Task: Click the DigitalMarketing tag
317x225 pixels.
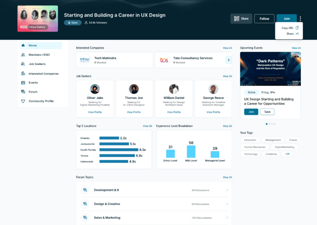Action: point(285,147)
